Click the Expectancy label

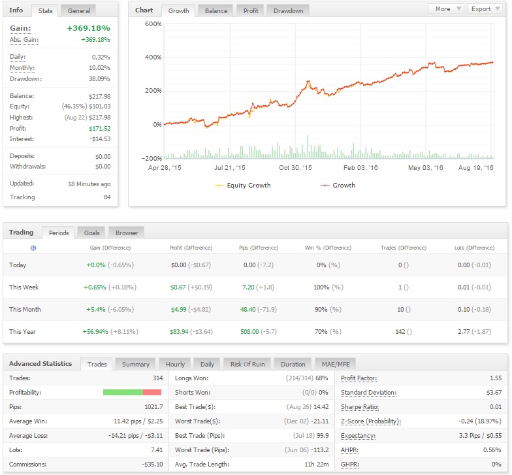pos(358,436)
